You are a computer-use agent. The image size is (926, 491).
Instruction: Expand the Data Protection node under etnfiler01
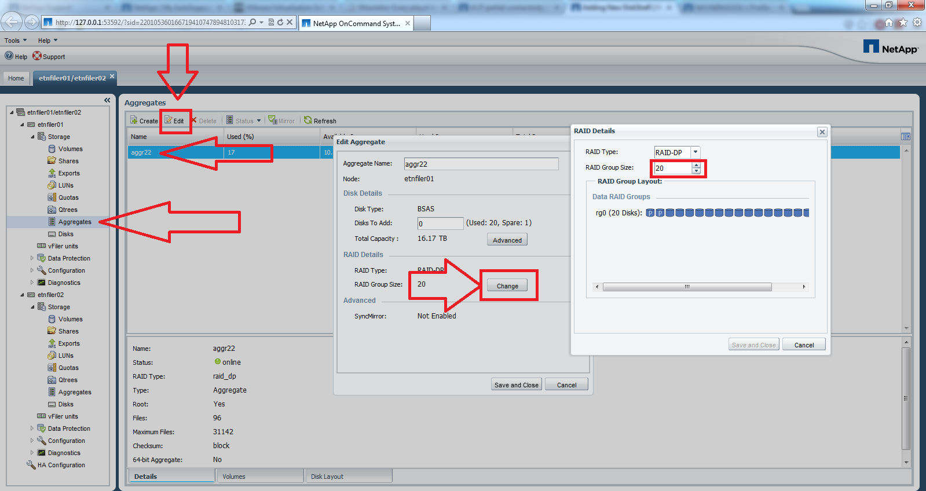pyautogui.click(x=32, y=258)
